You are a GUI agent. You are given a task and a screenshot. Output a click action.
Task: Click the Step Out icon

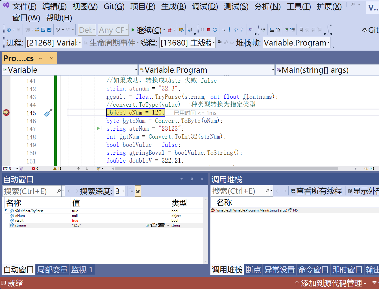pos(242,30)
